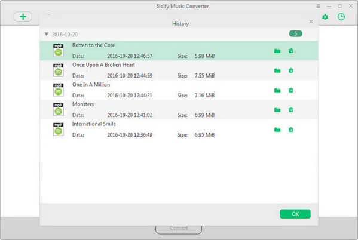Click timestamp 2016-10-20 12:46:57

[130, 56]
